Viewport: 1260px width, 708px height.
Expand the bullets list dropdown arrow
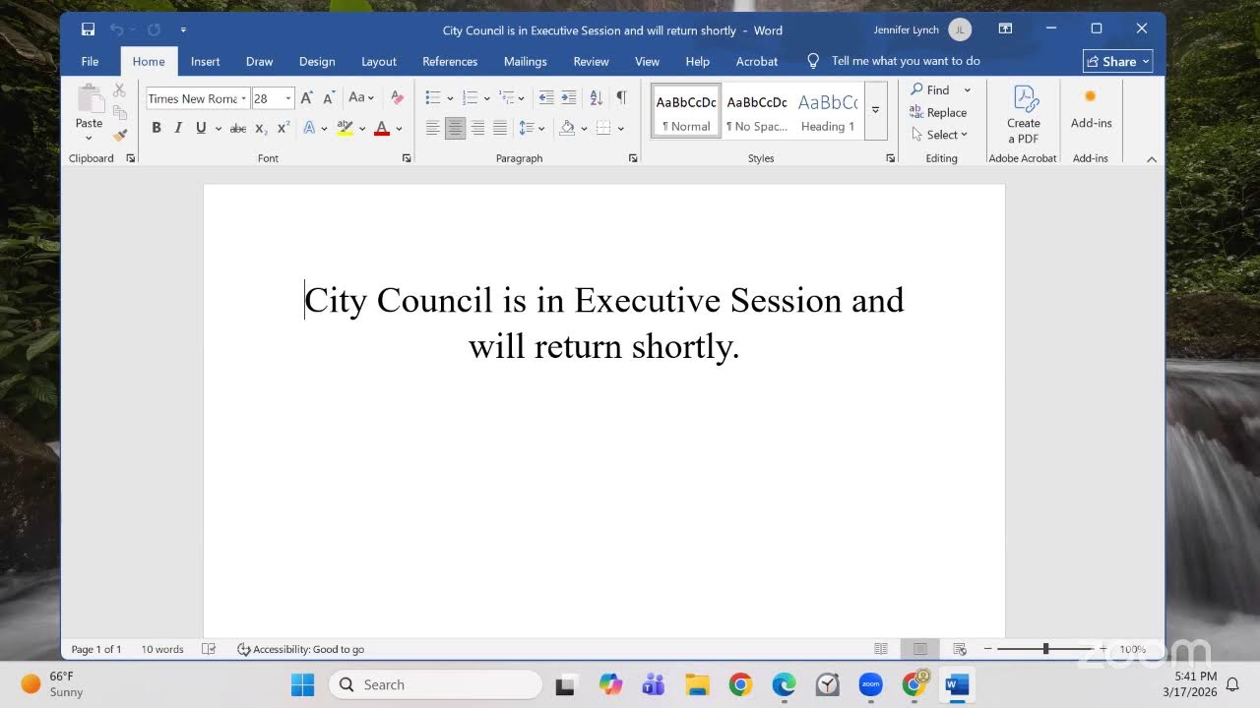[x=450, y=98]
